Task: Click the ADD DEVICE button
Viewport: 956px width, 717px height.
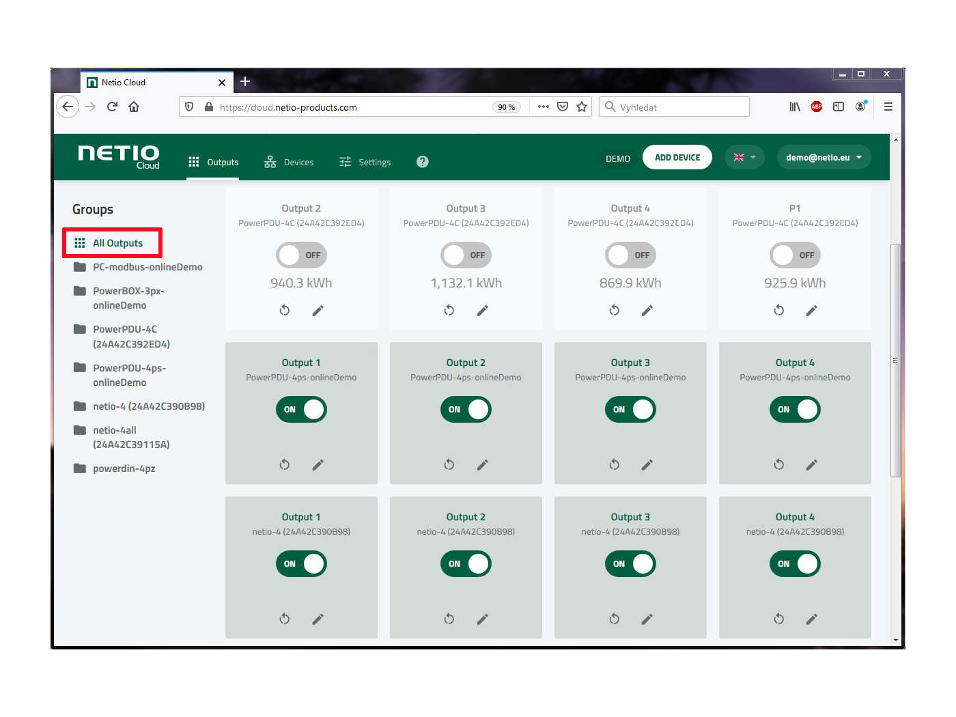Action: click(677, 158)
